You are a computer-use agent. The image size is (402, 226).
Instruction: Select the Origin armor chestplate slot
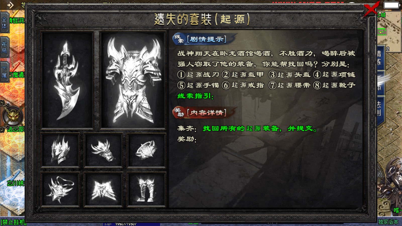(x=133, y=80)
